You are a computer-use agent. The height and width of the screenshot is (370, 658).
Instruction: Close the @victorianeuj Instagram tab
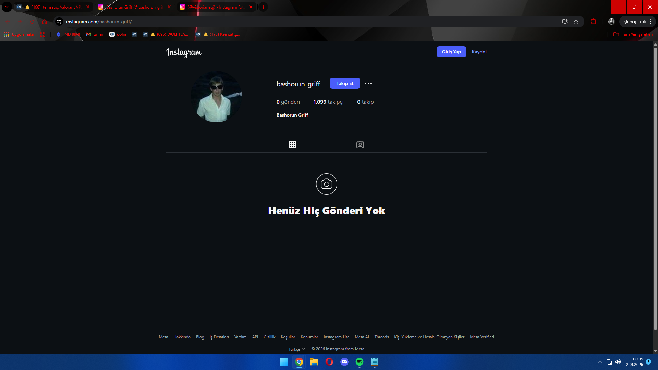pyautogui.click(x=251, y=7)
